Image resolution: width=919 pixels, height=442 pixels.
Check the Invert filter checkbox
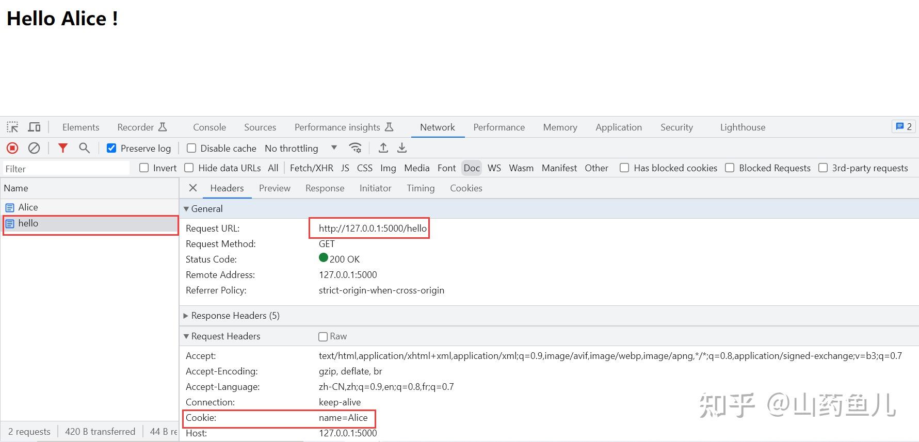click(144, 168)
